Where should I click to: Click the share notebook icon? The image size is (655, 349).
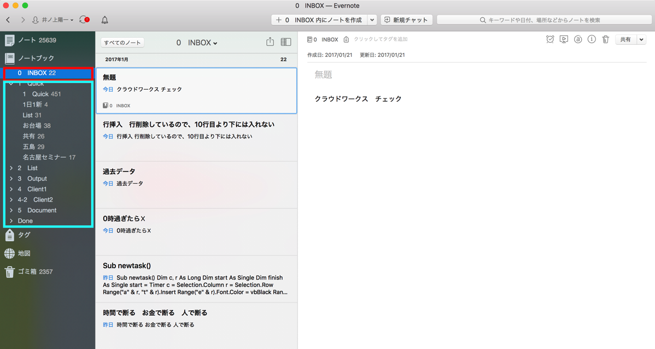tap(270, 42)
